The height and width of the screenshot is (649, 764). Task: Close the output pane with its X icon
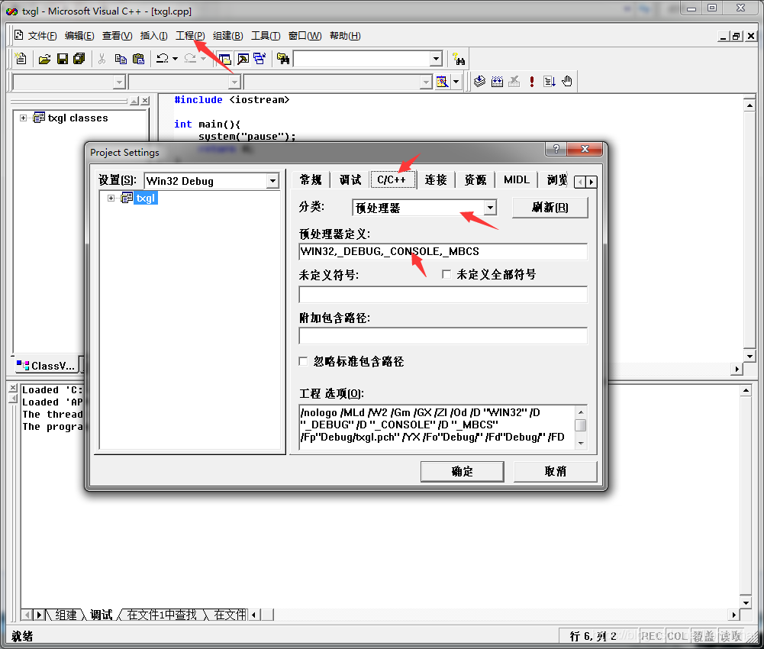coord(13,388)
